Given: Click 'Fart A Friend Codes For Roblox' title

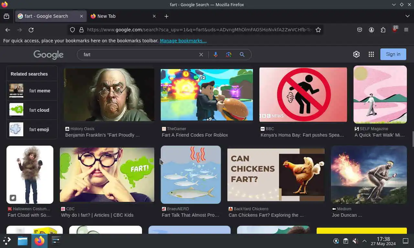Looking at the screenshot, I should coord(195,135).
